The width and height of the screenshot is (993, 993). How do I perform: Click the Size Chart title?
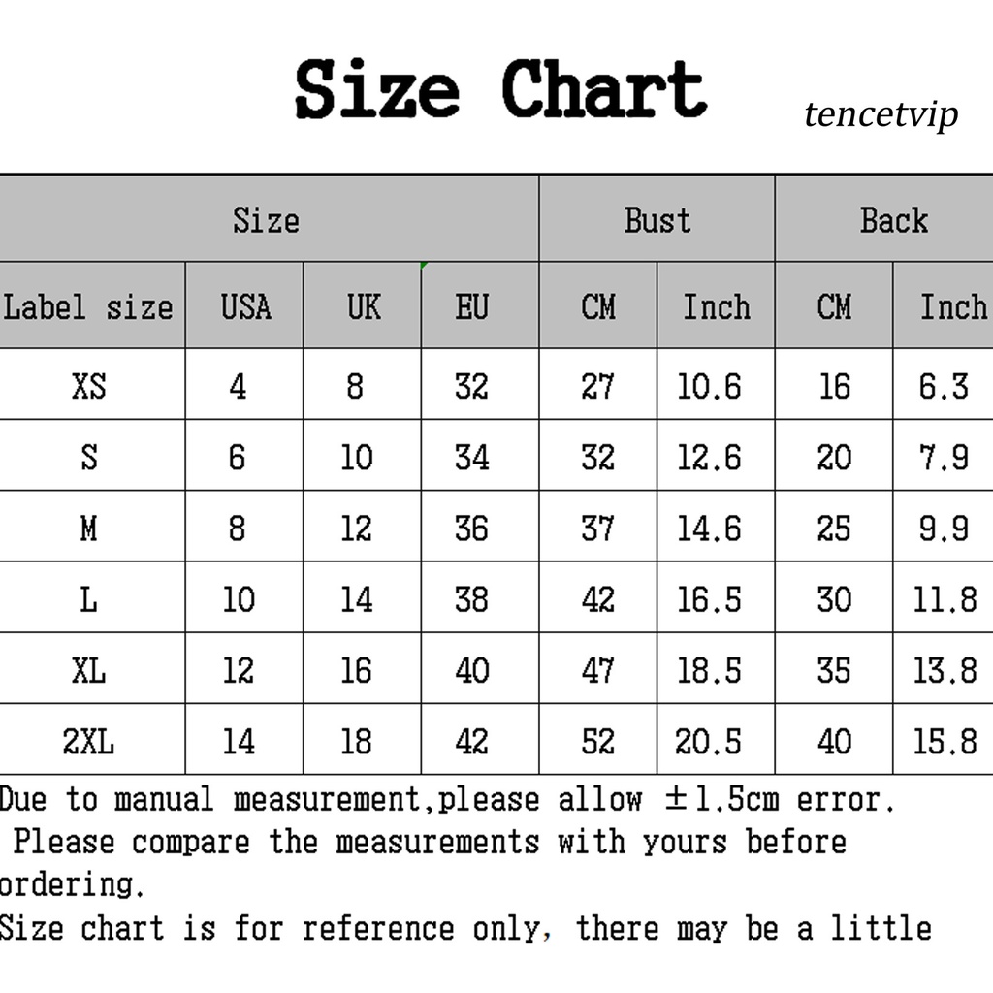(499, 89)
